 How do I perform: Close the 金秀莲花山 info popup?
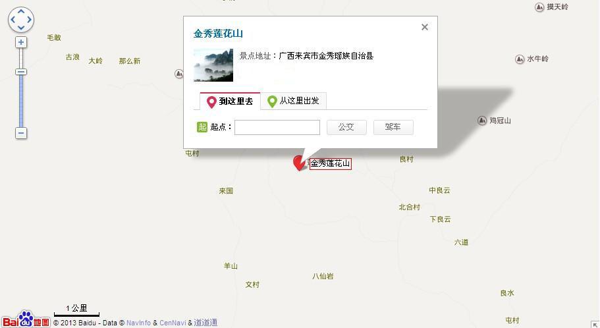click(424, 27)
